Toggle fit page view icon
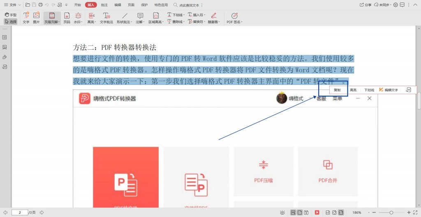 (x=334, y=212)
